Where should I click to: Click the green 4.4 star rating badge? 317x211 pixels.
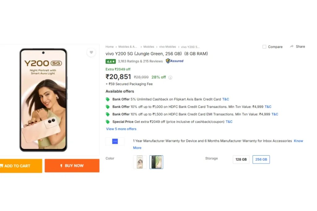coord(111,61)
